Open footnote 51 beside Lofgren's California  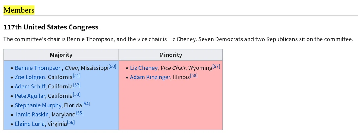pyautogui.click(x=77, y=76)
